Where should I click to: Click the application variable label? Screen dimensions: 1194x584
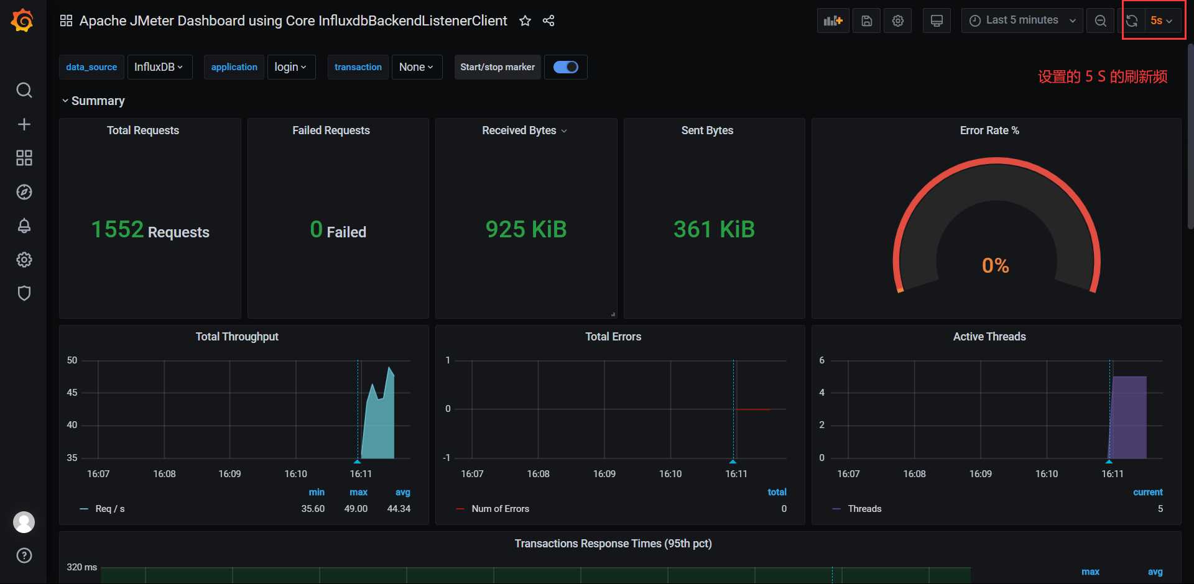click(x=234, y=67)
